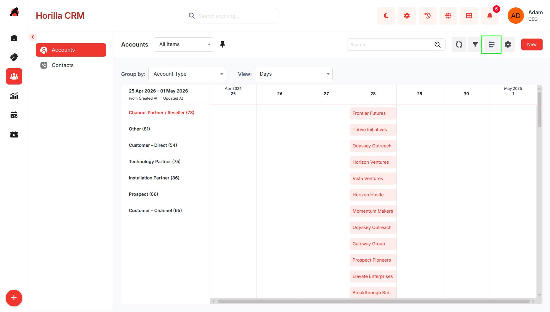This screenshot has height=312, width=550.
Task: Pin the current accounts view
Action: click(x=222, y=44)
